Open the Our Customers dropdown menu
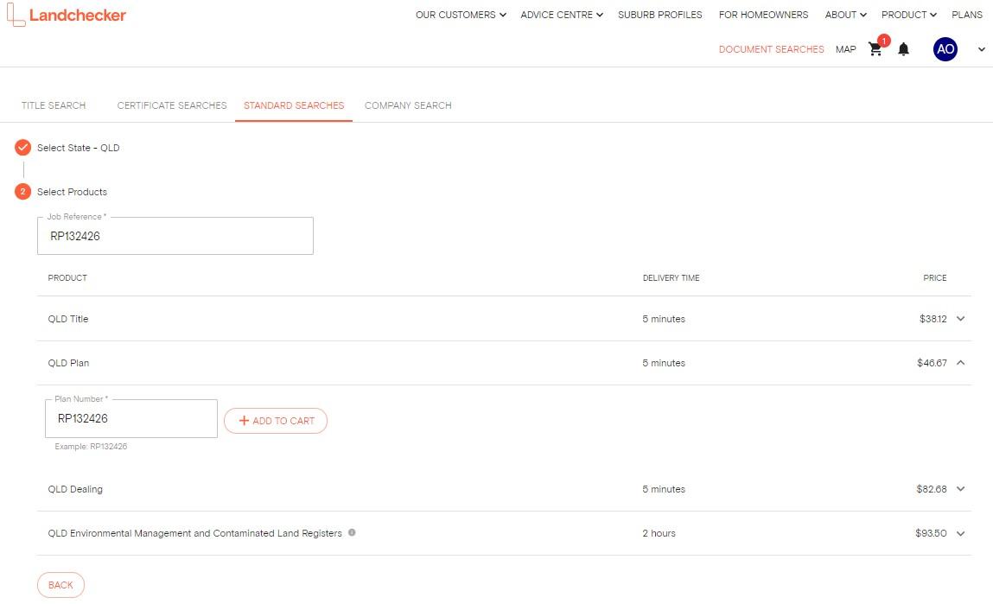 tap(461, 15)
